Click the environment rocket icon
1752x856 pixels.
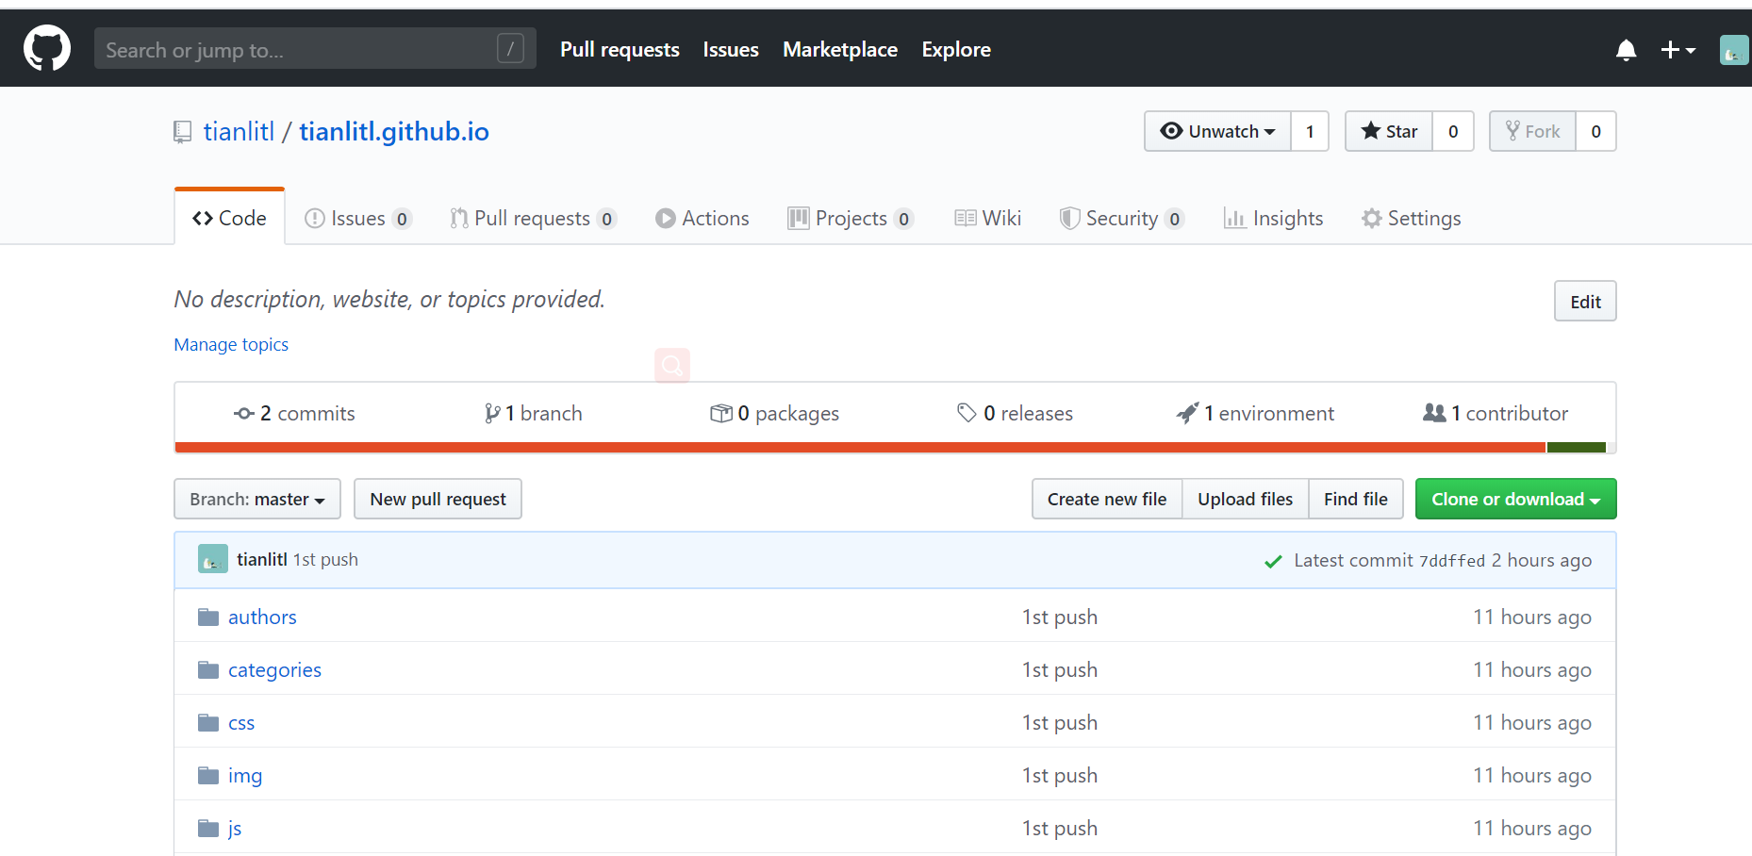pos(1187,413)
